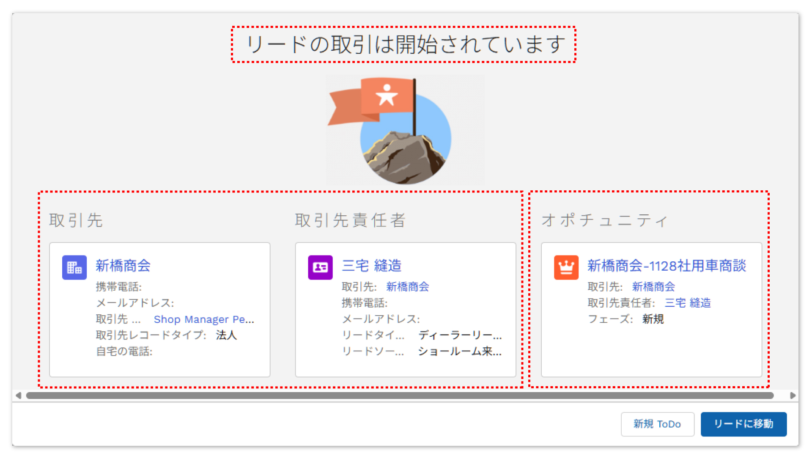Click the purple contact card icon
This screenshot has height=453, width=812.
tap(320, 267)
